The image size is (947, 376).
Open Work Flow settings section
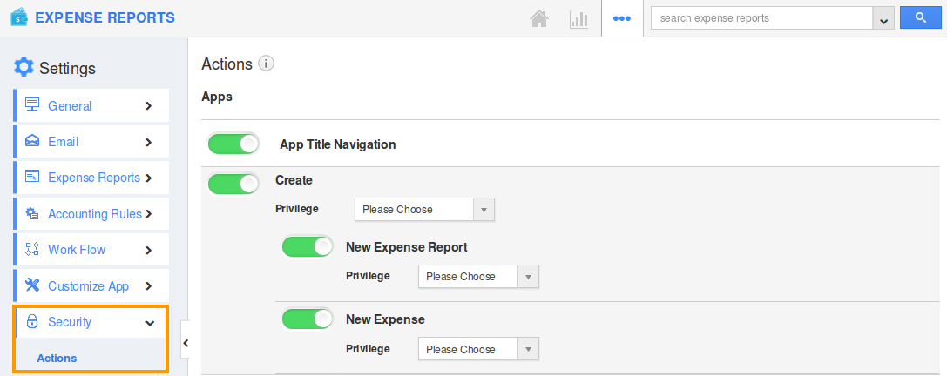(x=91, y=249)
